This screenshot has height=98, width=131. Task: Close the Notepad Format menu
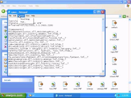21,16
